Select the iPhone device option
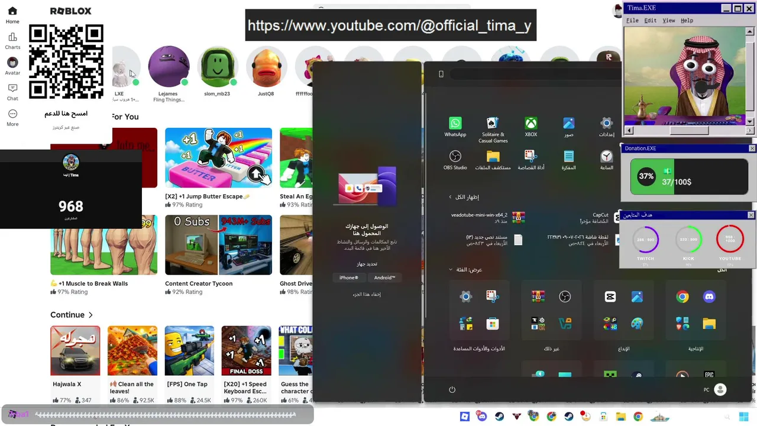 349,277
